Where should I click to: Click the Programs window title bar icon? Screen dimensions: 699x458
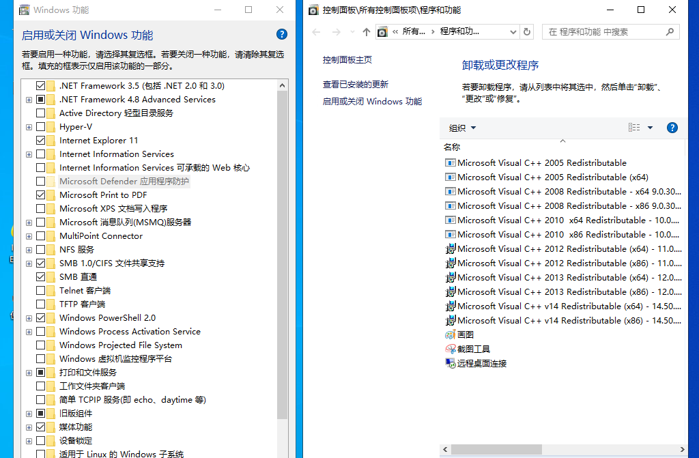tap(314, 10)
